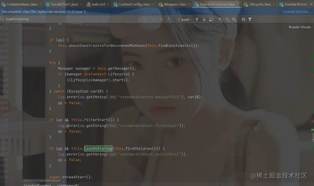The height and width of the screenshot is (186, 314).
Task: Go to previous search occurrence arrow
Action: pyautogui.click(x=197, y=19)
